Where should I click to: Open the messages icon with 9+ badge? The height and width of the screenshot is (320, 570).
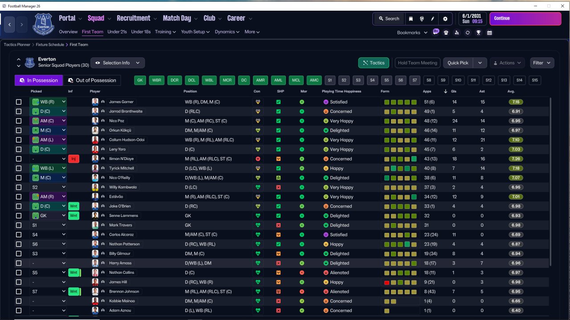point(436,32)
